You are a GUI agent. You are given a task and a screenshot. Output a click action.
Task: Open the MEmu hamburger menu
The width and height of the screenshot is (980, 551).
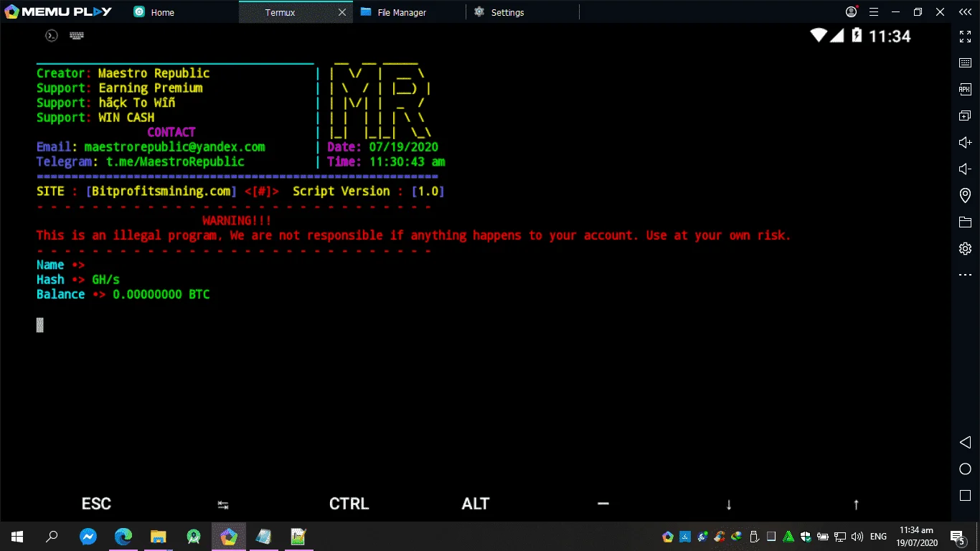(x=874, y=11)
